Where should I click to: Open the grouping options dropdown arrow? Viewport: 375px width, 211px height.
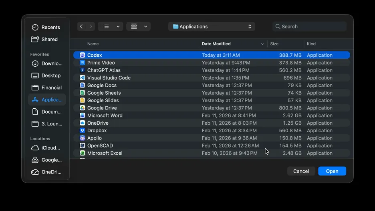coord(145,26)
